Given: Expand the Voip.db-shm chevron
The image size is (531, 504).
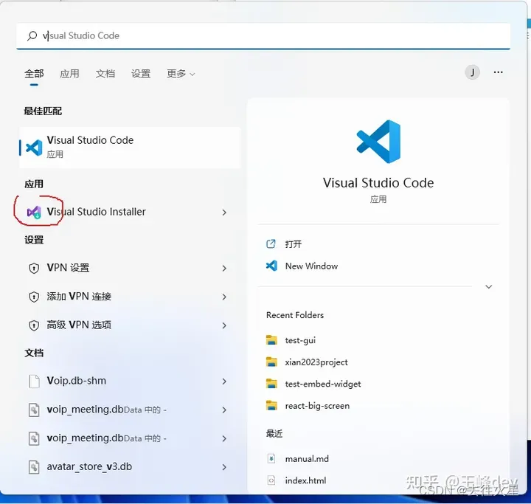Looking at the screenshot, I should tap(224, 382).
